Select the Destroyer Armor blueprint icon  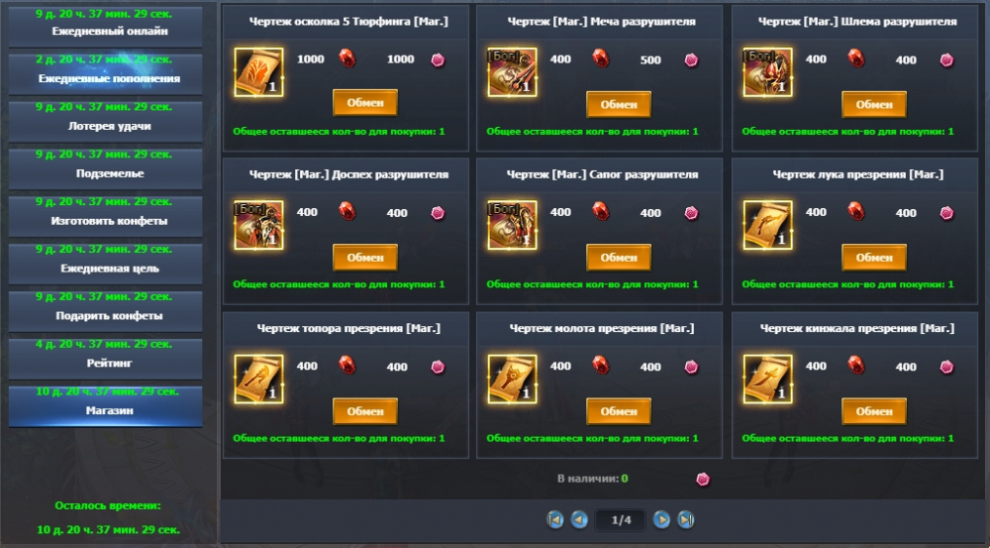coord(258,225)
